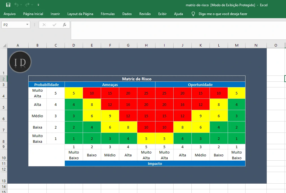286x193 pixels.
Task: Click the Cancel (X) icon near formula bar
Action: coord(44,25)
